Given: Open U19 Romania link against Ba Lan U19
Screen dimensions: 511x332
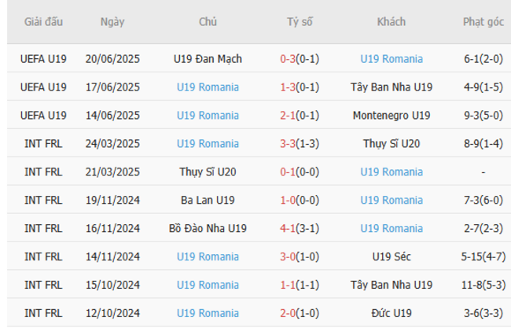Looking at the screenshot, I should click(391, 201).
